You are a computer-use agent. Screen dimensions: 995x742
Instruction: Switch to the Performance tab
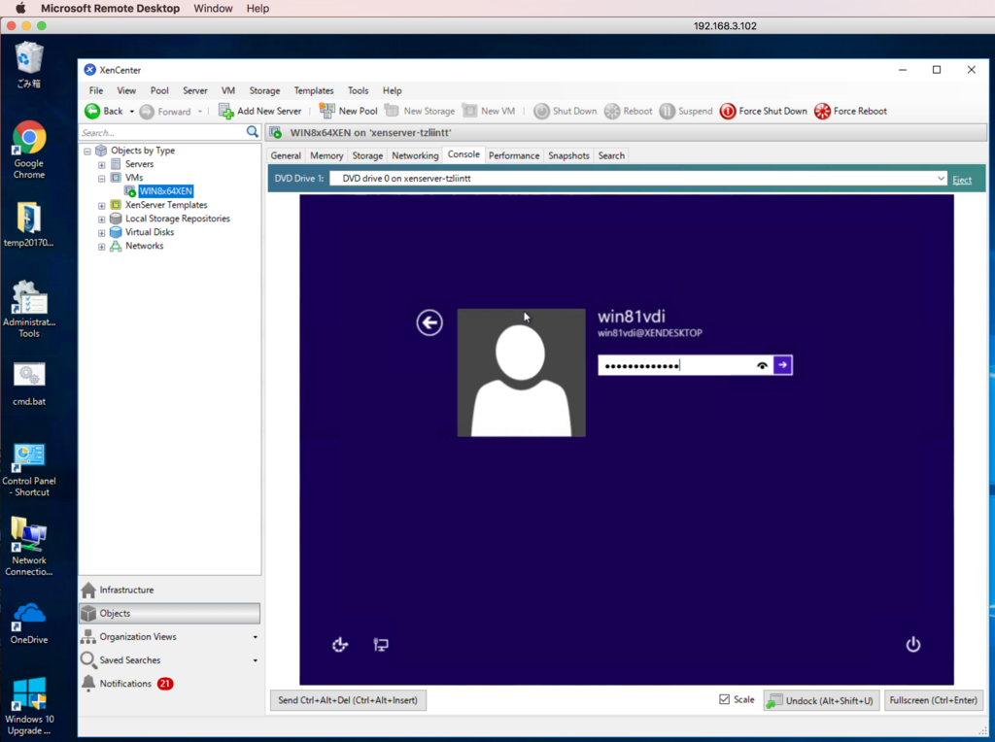click(514, 155)
